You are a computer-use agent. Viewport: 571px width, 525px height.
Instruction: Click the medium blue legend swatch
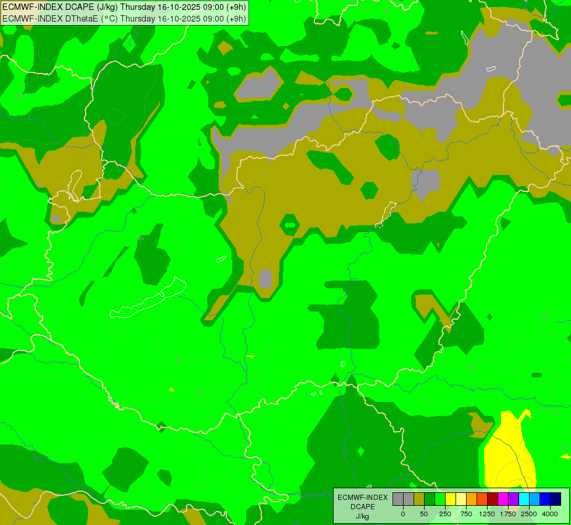coord(545,499)
